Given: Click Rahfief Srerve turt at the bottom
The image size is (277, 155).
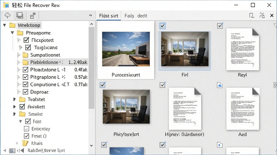Looking at the screenshot, I should point(46,150).
